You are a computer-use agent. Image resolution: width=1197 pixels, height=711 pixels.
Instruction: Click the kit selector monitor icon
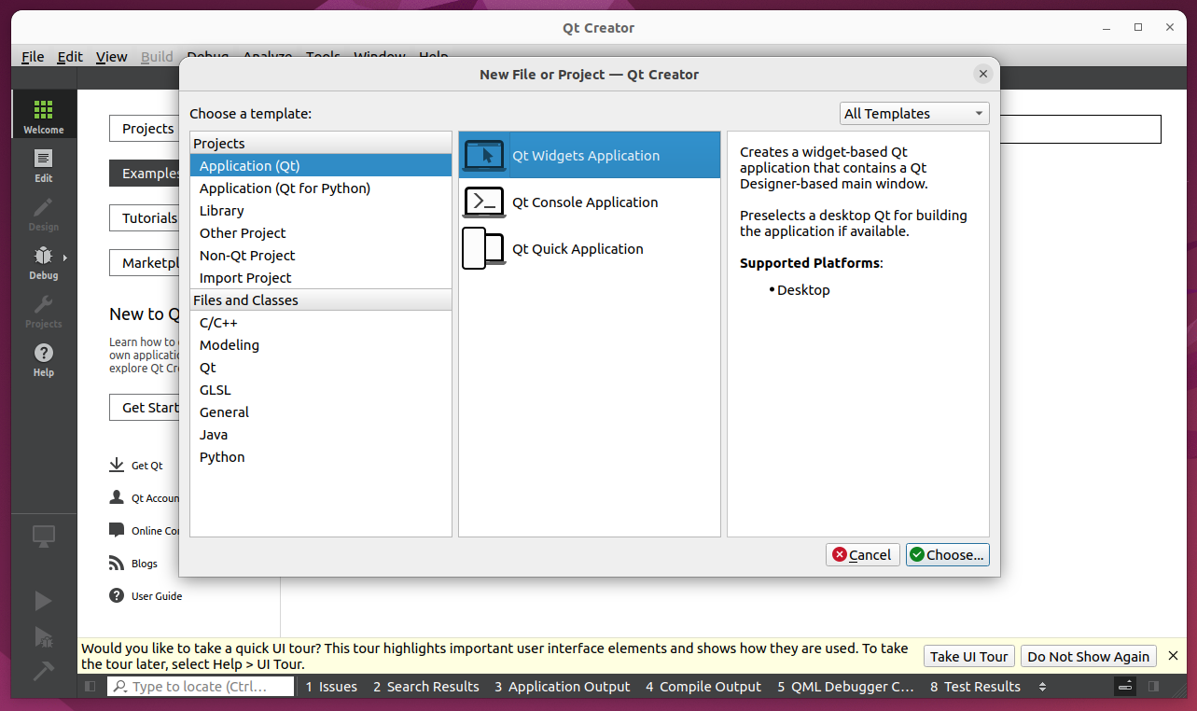[44, 537]
